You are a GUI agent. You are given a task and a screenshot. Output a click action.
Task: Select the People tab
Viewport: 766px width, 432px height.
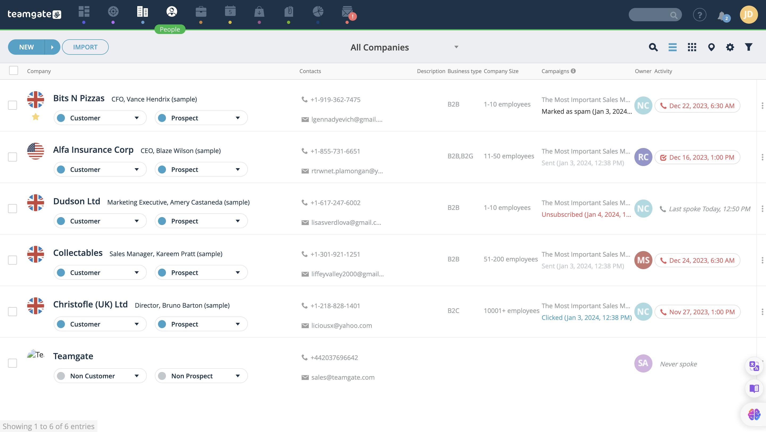click(x=172, y=12)
